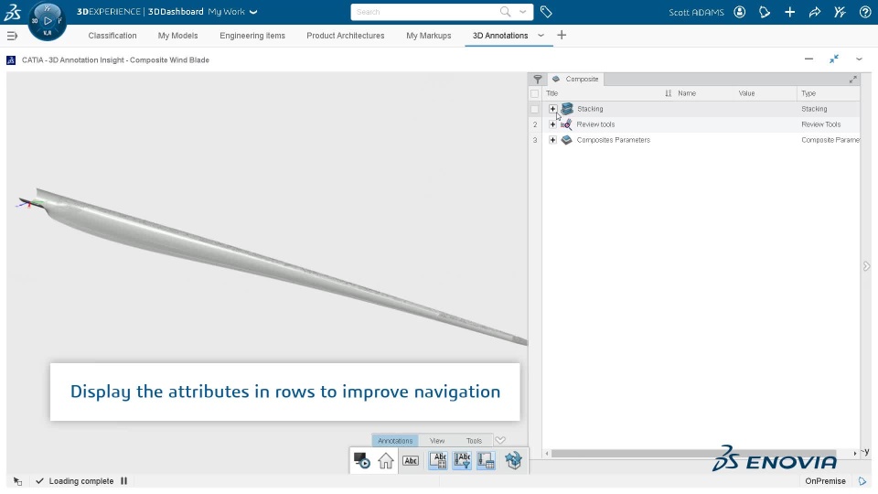Image resolution: width=878 pixels, height=494 pixels.
Task: Click the scrollbar left arrow
Action: (x=547, y=453)
